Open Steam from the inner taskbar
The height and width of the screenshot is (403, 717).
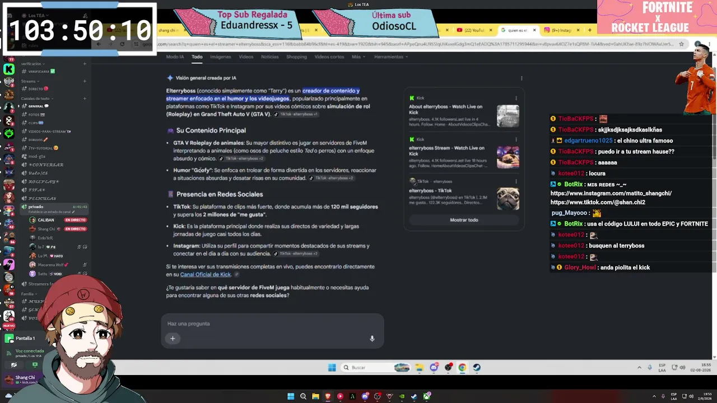(476, 368)
